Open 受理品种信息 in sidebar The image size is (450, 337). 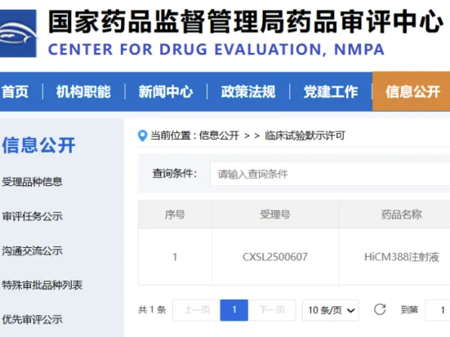(x=32, y=182)
